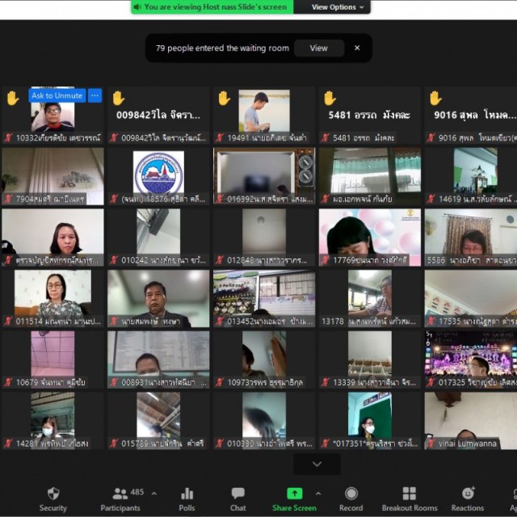Toggle the muted mic on vinai Lumwanna's tile
The width and height of the screenshot is (517, 517).
pyautogui.click(x=431, y=443)
